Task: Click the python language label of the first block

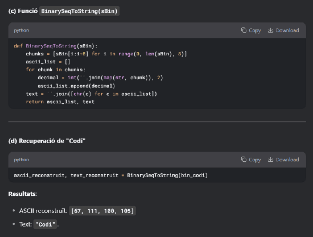Action: click(x=21, y=30)
